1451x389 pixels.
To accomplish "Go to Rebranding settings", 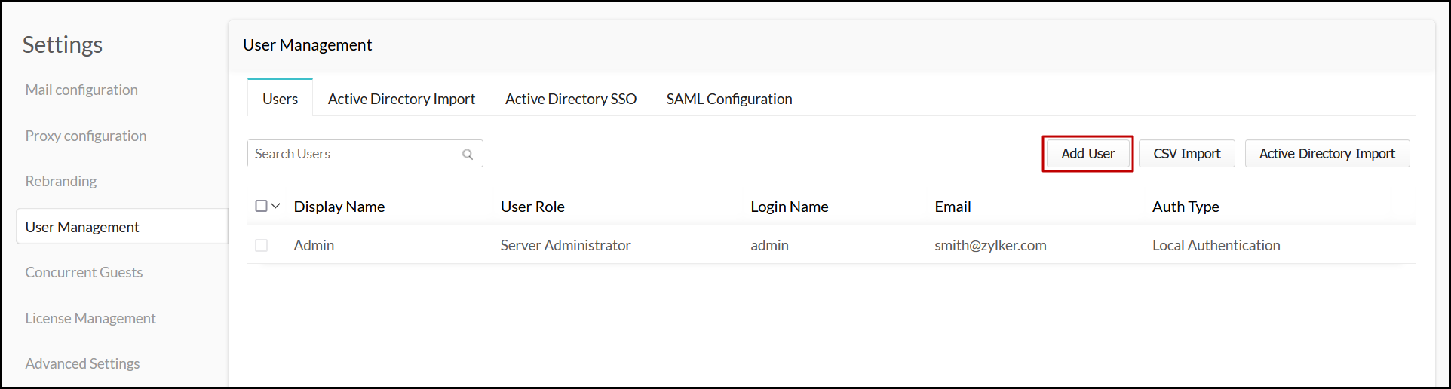I will click(61, 181).
